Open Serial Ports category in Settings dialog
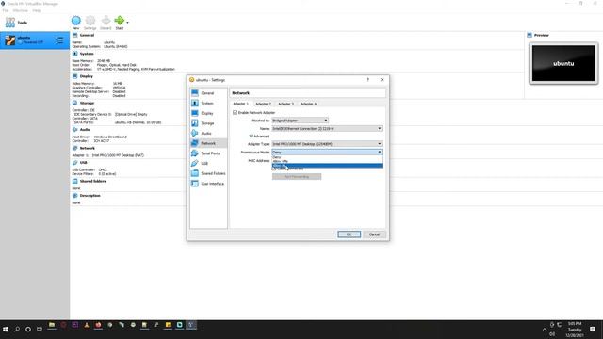Screen dimensions: 603x339 [x=208, y=153]
